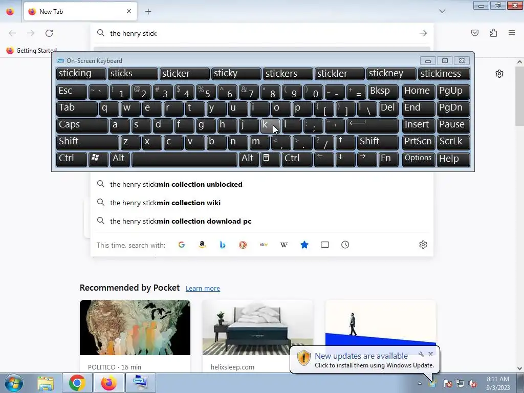Search with Wikipedia icon
Viewport: 524px width, 393px height.
283,245
